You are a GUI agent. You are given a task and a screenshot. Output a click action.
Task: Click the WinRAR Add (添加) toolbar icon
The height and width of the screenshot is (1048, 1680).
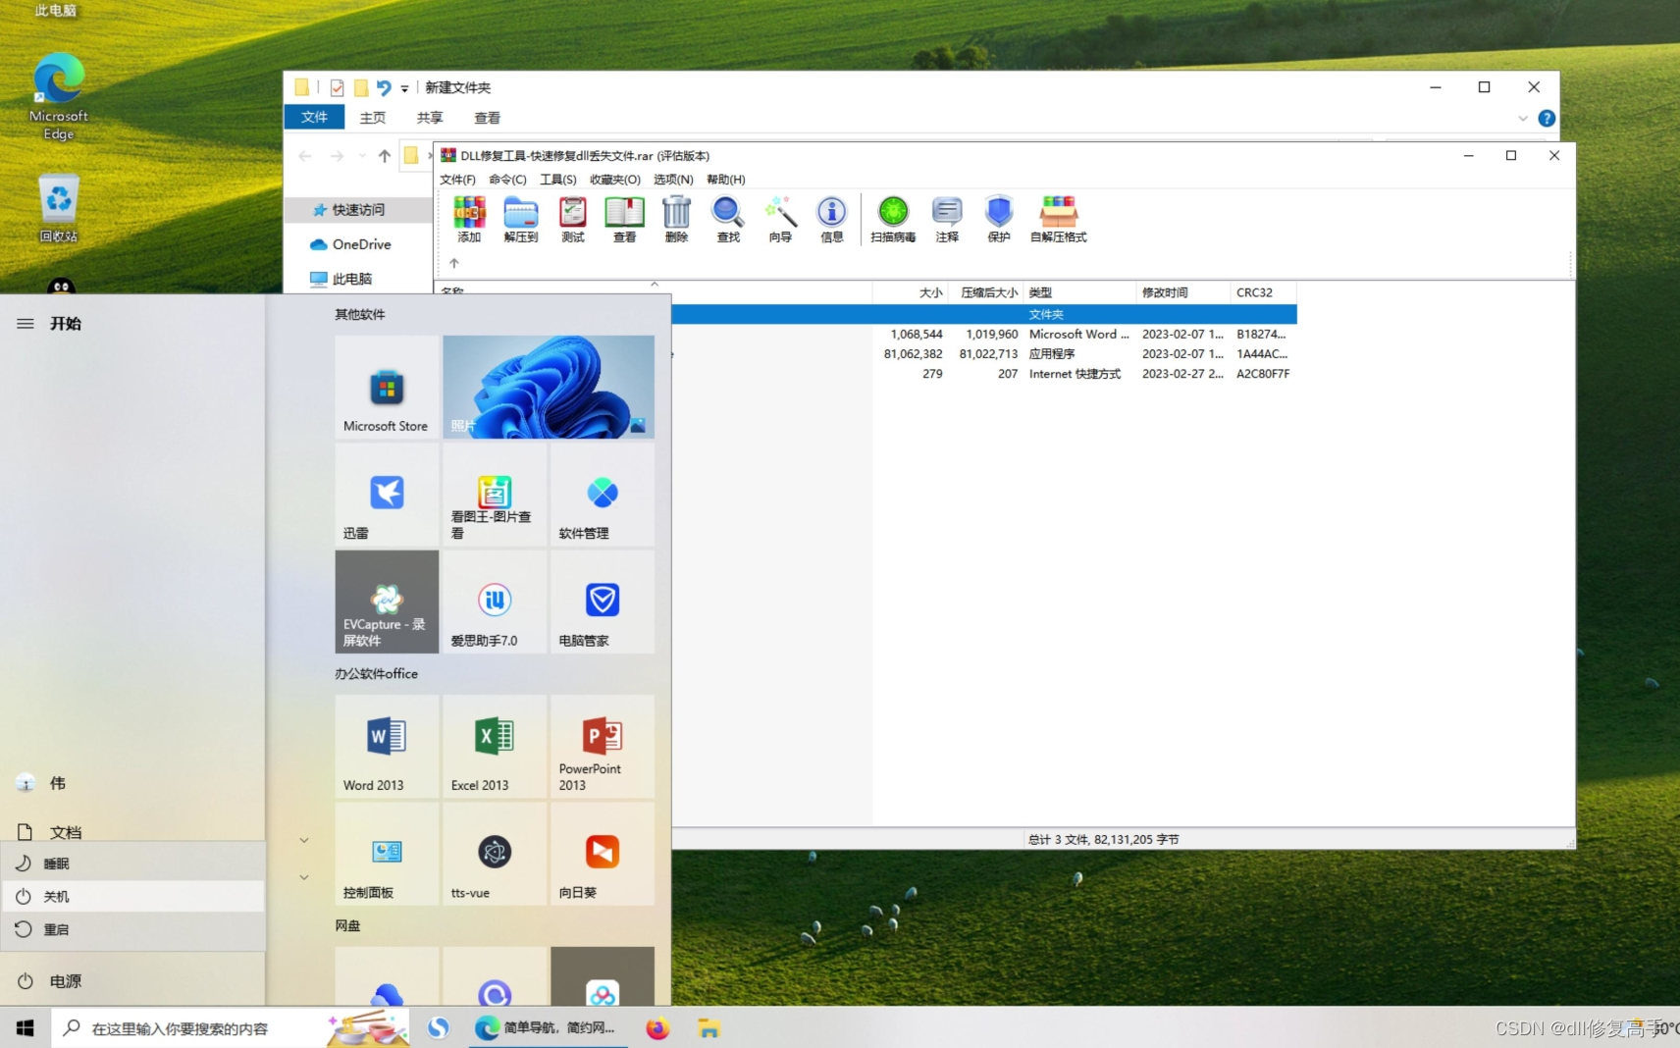coord(469,219)
